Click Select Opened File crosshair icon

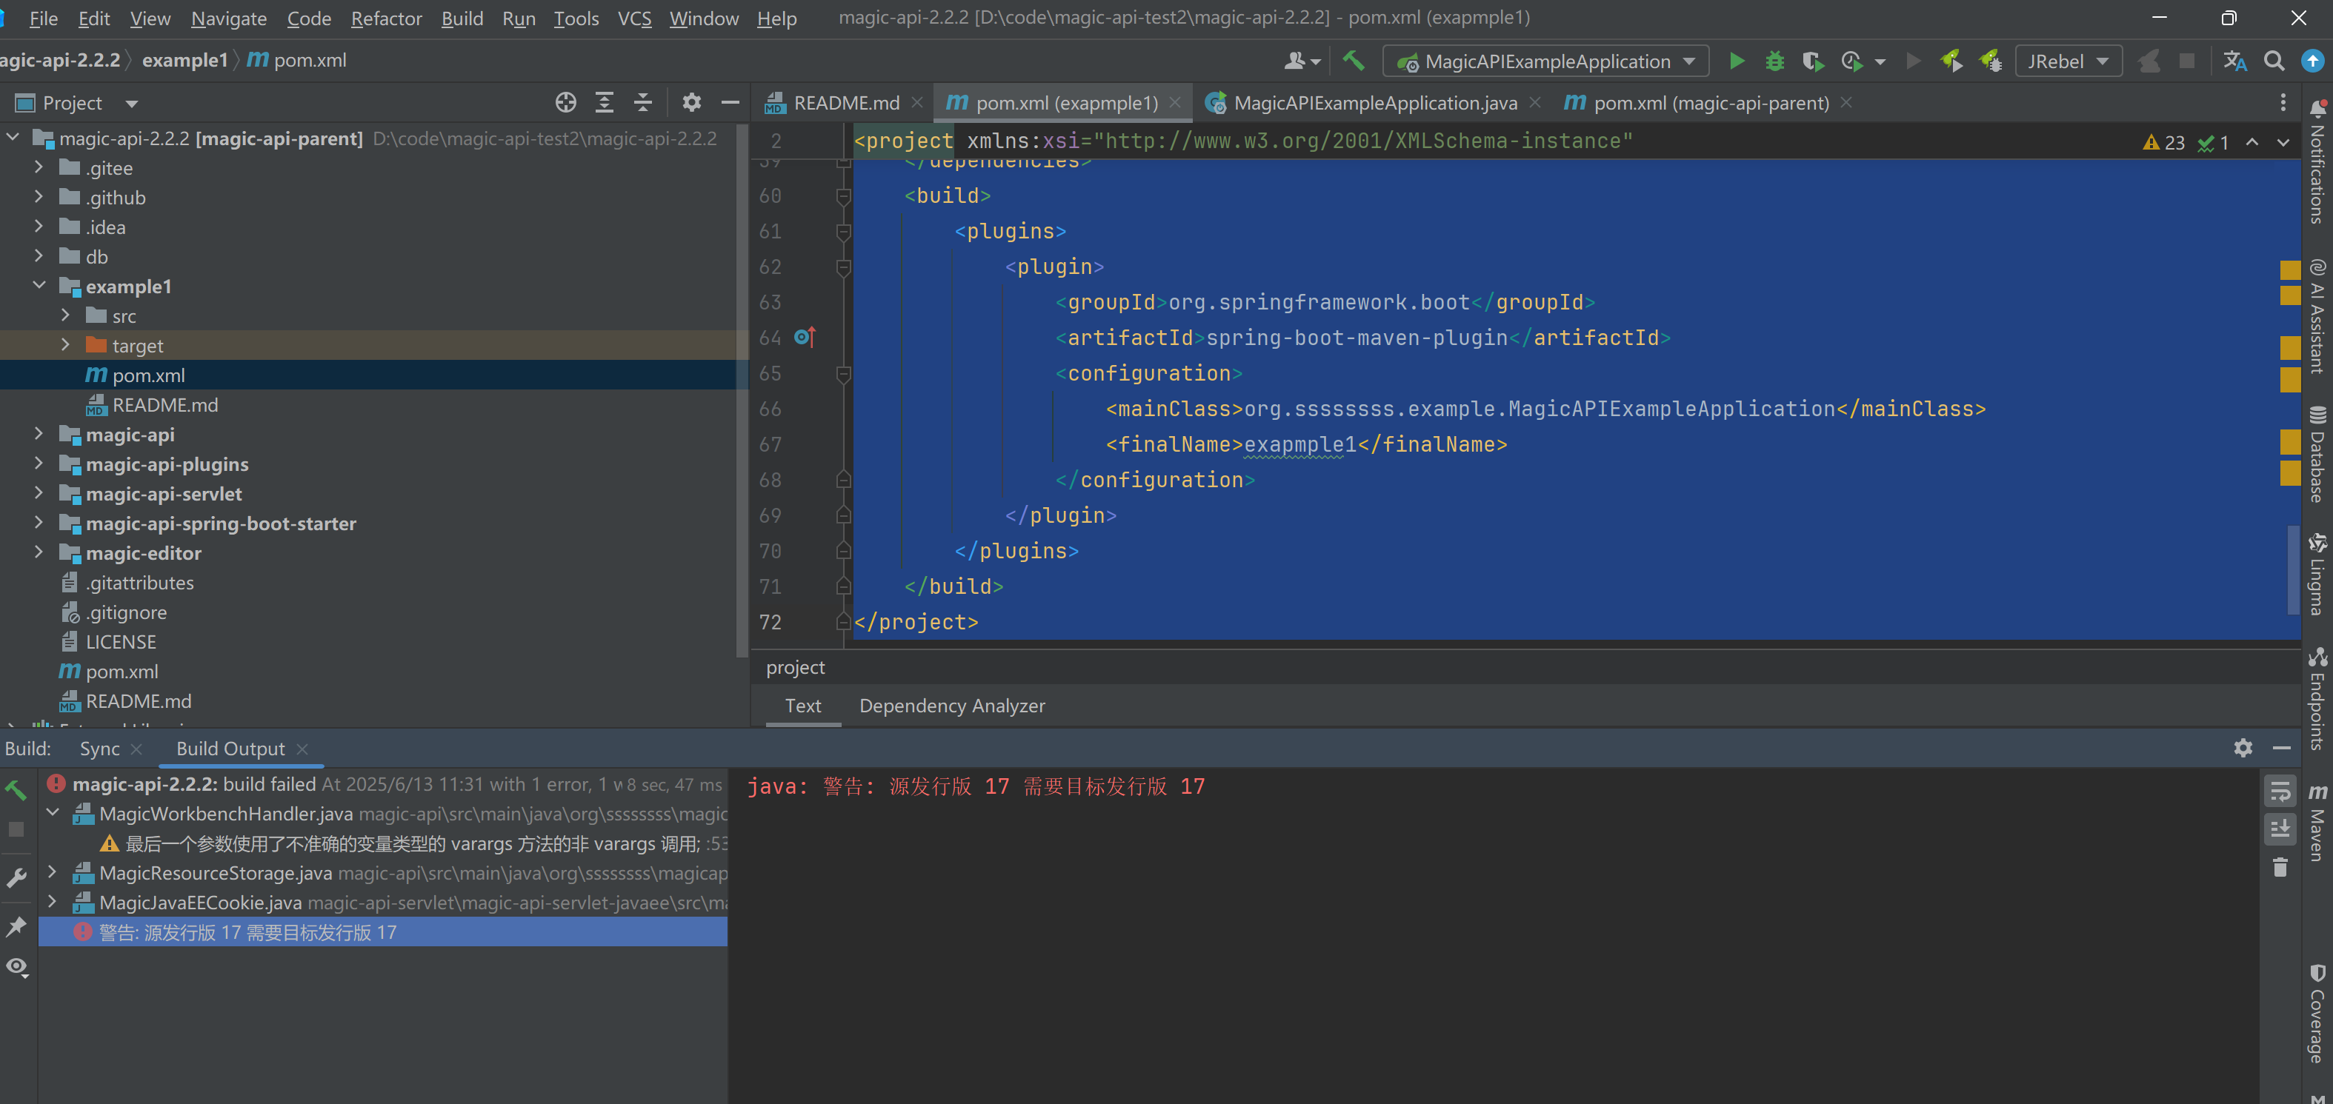pyautogui.click(x=565, y=103)
